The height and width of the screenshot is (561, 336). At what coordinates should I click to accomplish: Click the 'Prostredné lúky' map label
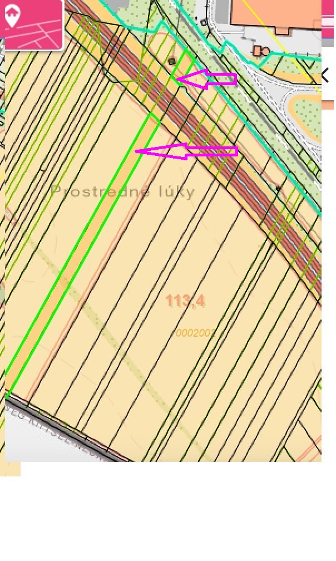pos(123,193)
